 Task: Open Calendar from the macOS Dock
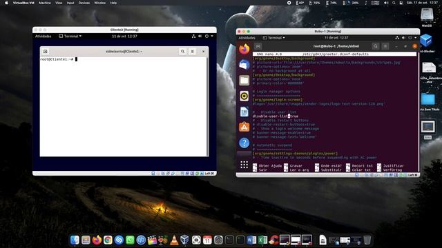click(207, 240)
